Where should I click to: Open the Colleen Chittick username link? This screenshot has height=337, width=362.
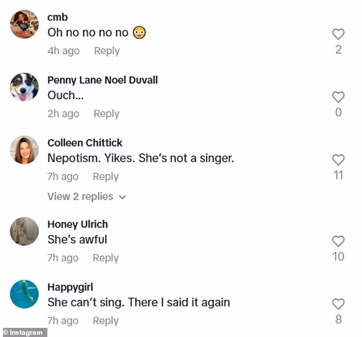point(85,143)
